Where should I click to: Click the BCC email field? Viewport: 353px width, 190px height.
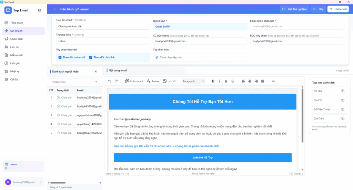click(x=297, y=41)
